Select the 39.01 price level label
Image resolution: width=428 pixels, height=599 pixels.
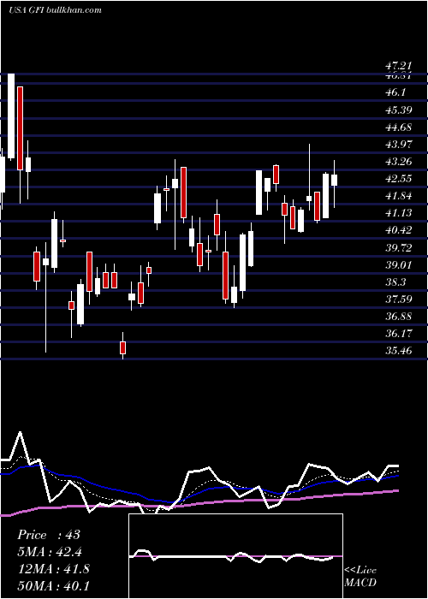(398, 264)
